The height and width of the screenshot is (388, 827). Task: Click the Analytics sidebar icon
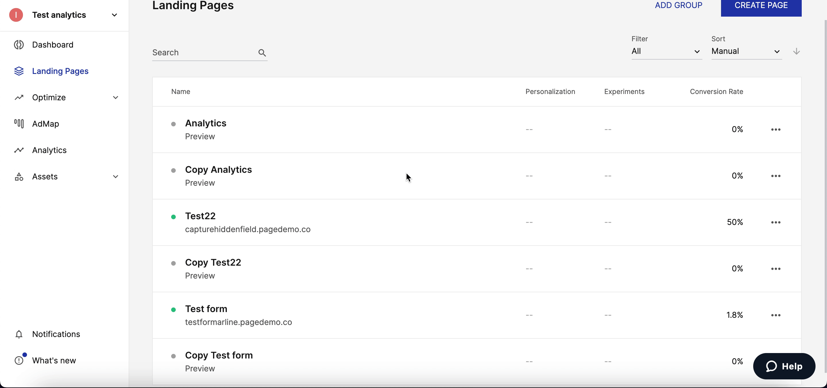(x=18, y=150)
